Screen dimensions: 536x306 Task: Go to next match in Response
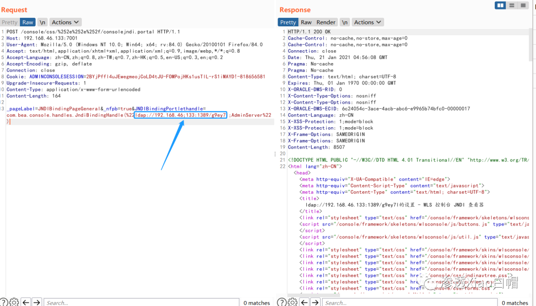[315, 303]
